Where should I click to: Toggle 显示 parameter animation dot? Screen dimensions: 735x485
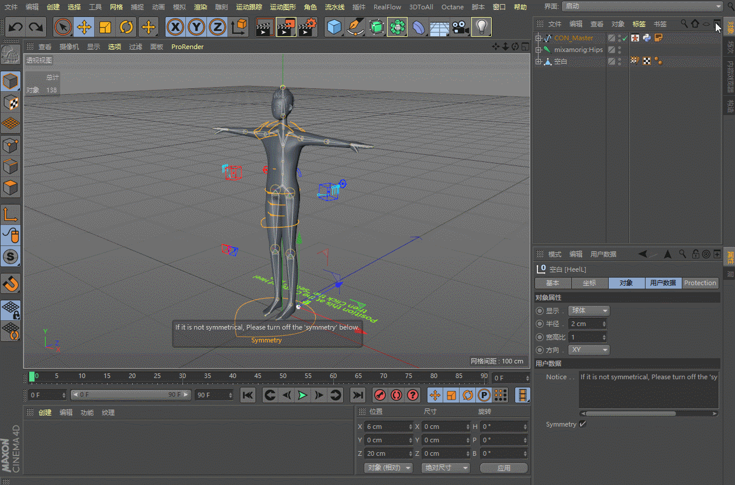[539, 311]
